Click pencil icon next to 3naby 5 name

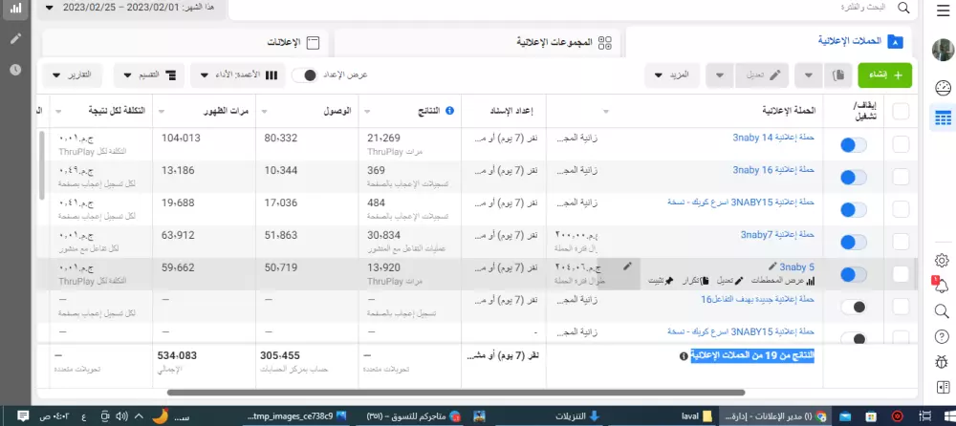[x=773, y=266]
